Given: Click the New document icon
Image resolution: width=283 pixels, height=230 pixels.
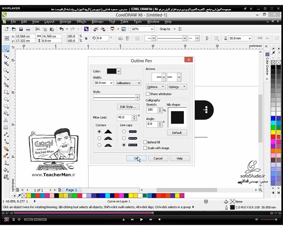Looking at the screenshot, I should click(x=6, y=29).
